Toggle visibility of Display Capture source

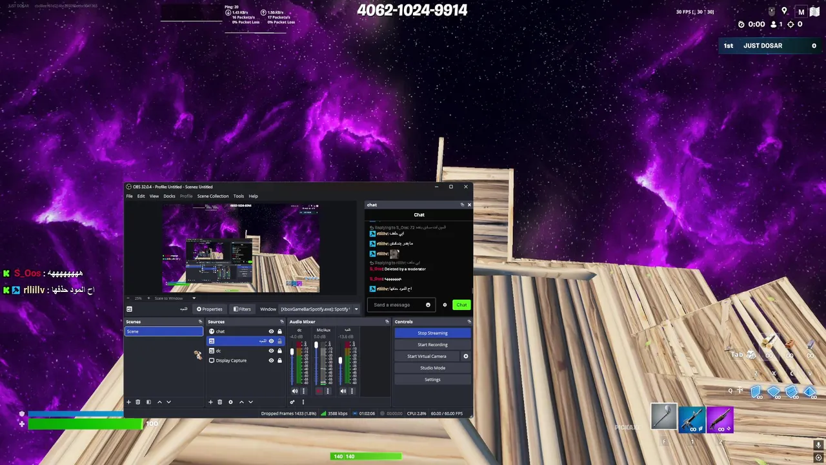(271, 360)
